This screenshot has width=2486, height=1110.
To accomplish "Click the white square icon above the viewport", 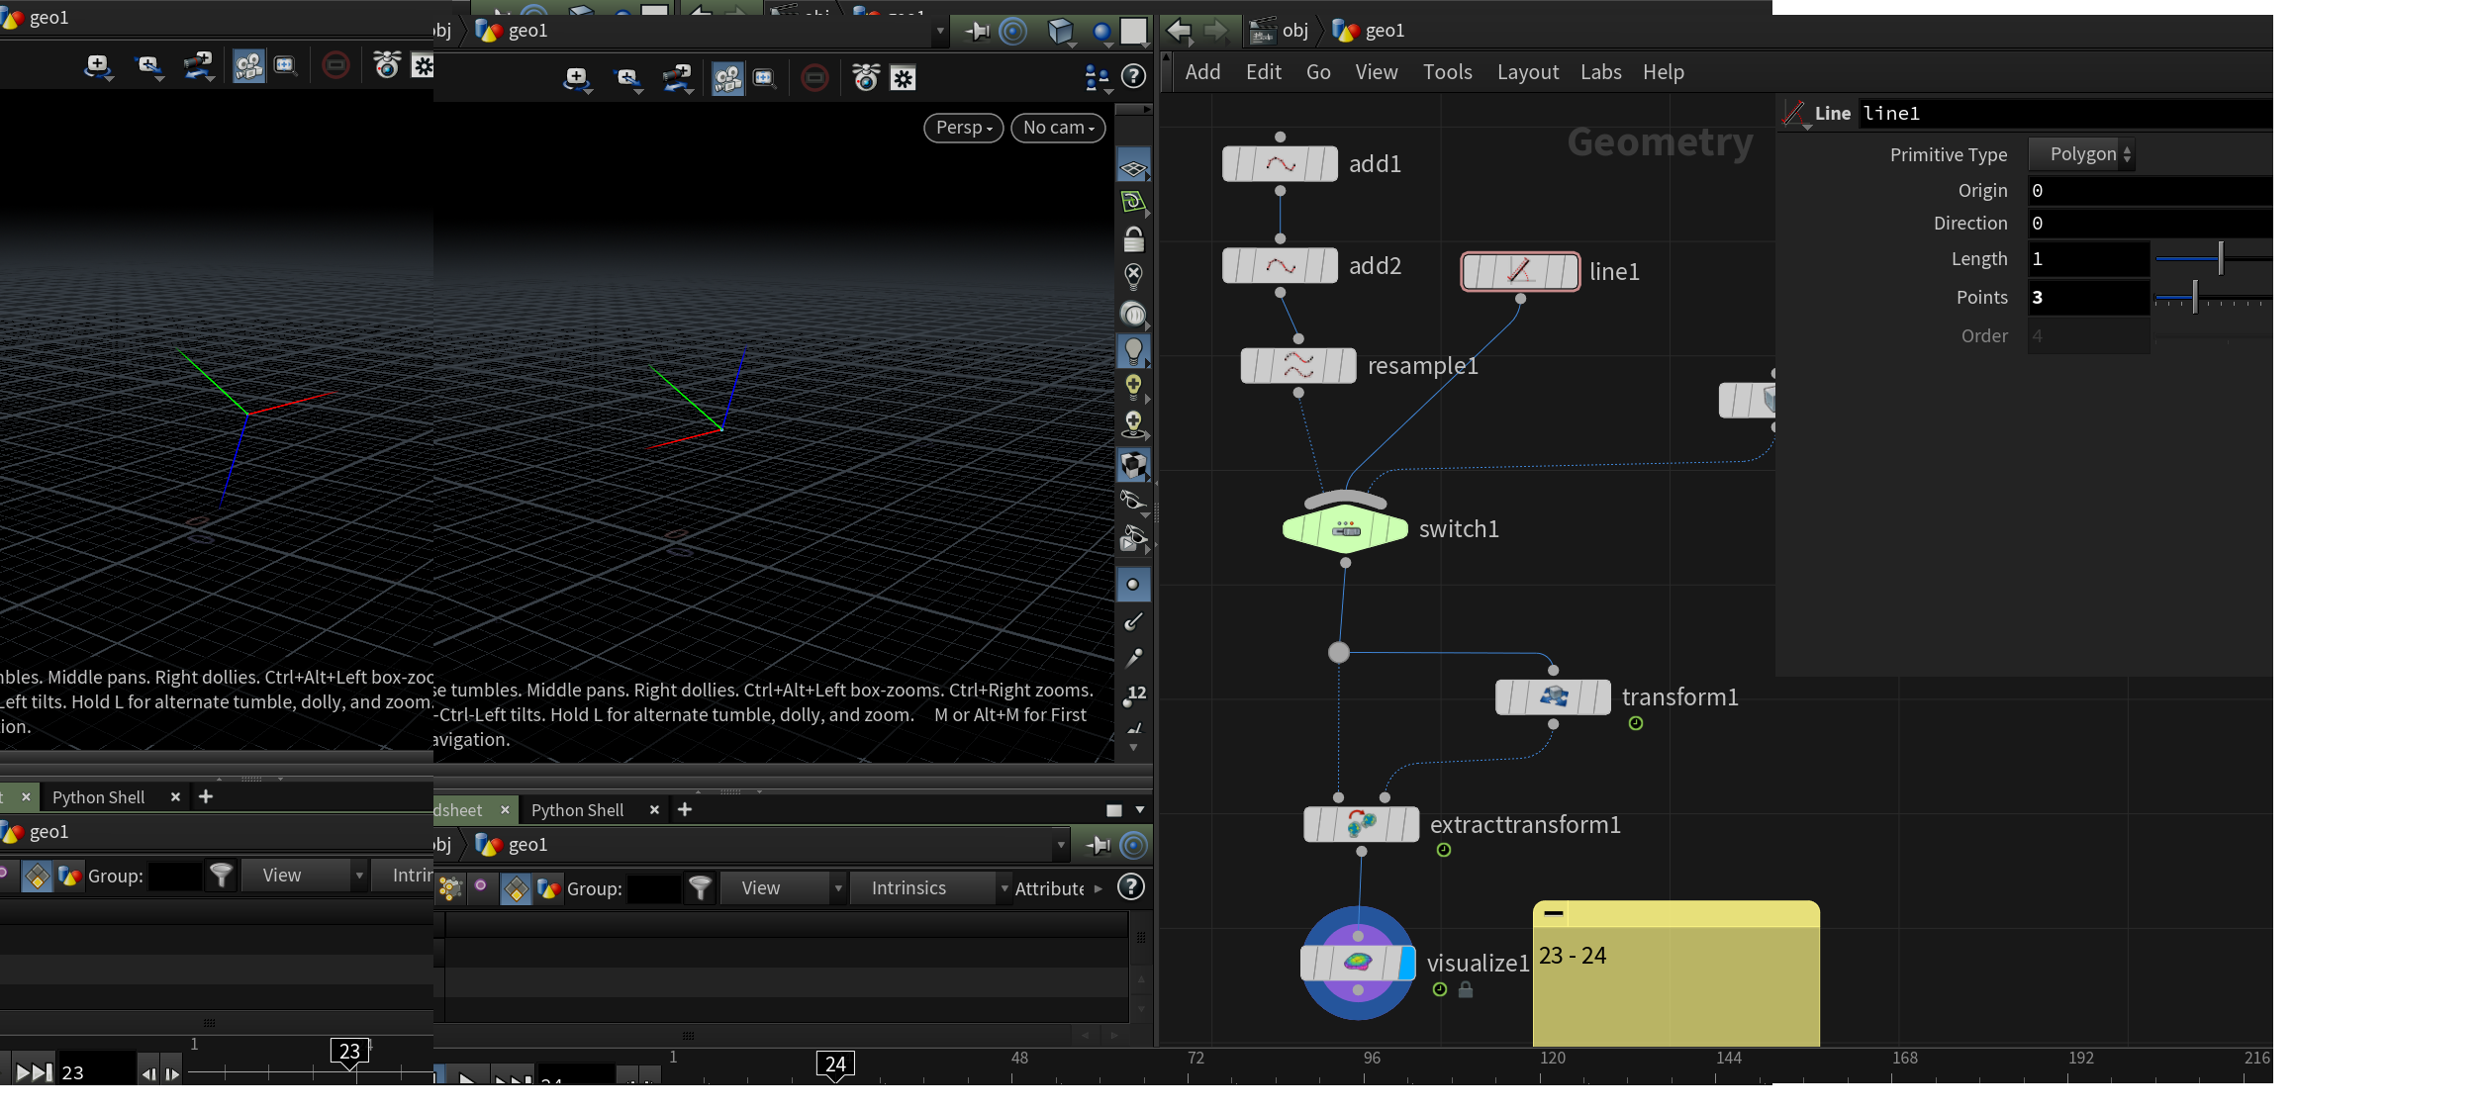I will [x=1134, y=31].
